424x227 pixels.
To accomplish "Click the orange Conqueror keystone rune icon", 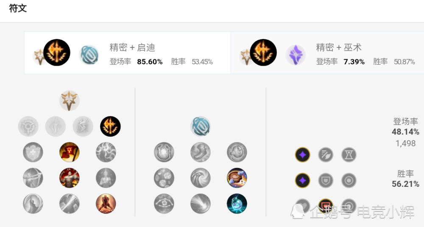I will [x=110, y=126].
